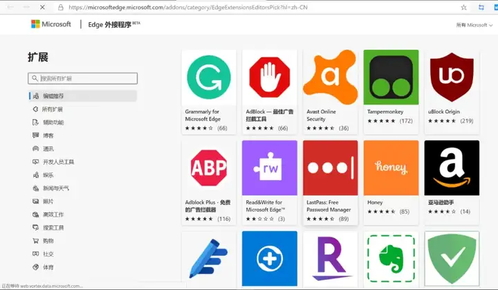Open the Avast Online Security orange icon
The image size is (498, 290).
tap(331, 78)
